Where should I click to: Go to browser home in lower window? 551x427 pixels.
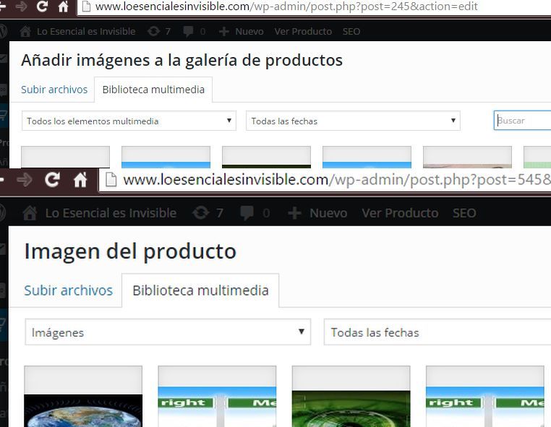tap(80, 180)
